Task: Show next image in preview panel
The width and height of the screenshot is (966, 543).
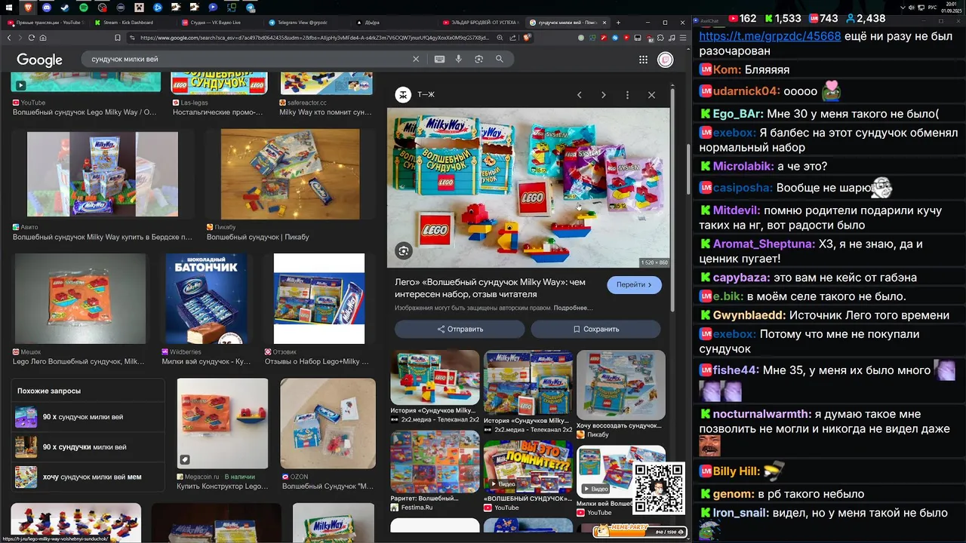Action: (x=603, y=95)
